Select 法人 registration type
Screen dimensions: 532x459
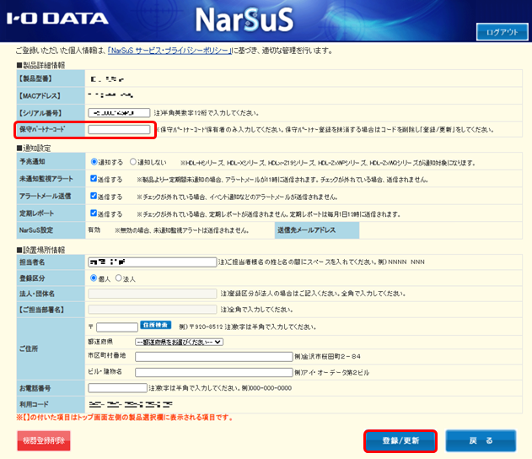point(119,278)
